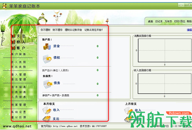The image size is (192, 130).
Task: Click the 官方网站 http://www.qdhao.net status text
Action: (x=59, y=126)
